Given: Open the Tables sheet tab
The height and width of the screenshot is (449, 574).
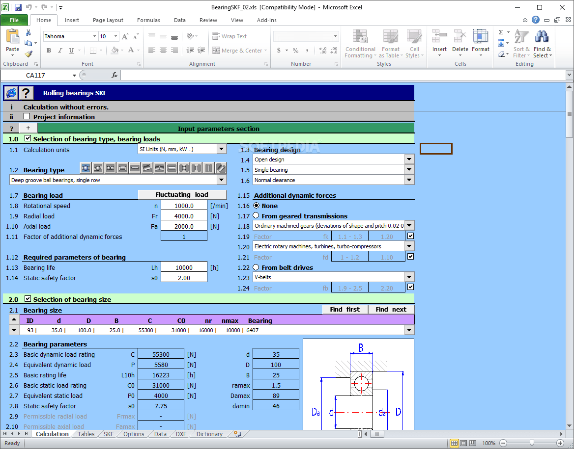Looking at the screenshot, I should 86,434.
